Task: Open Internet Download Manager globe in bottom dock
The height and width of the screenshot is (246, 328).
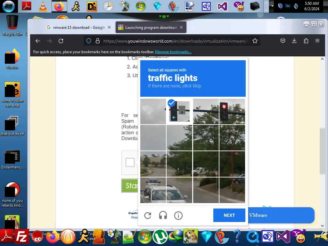Action: coord(175,237)
